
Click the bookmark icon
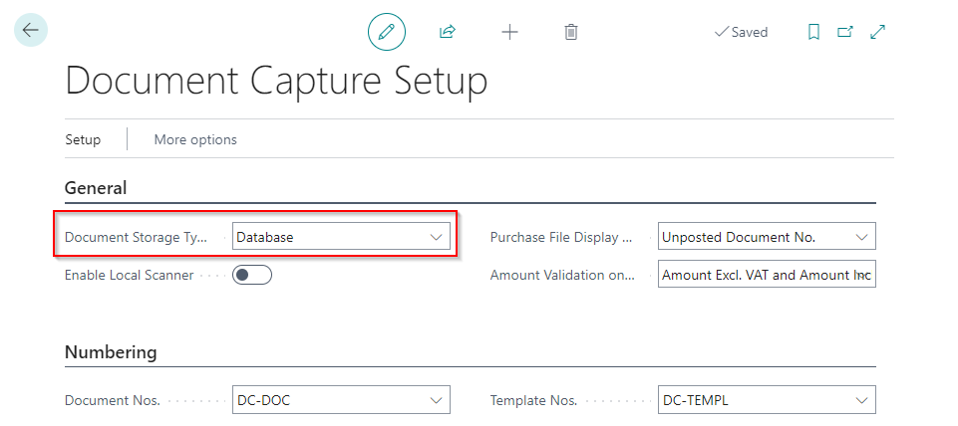coord(813,32)
